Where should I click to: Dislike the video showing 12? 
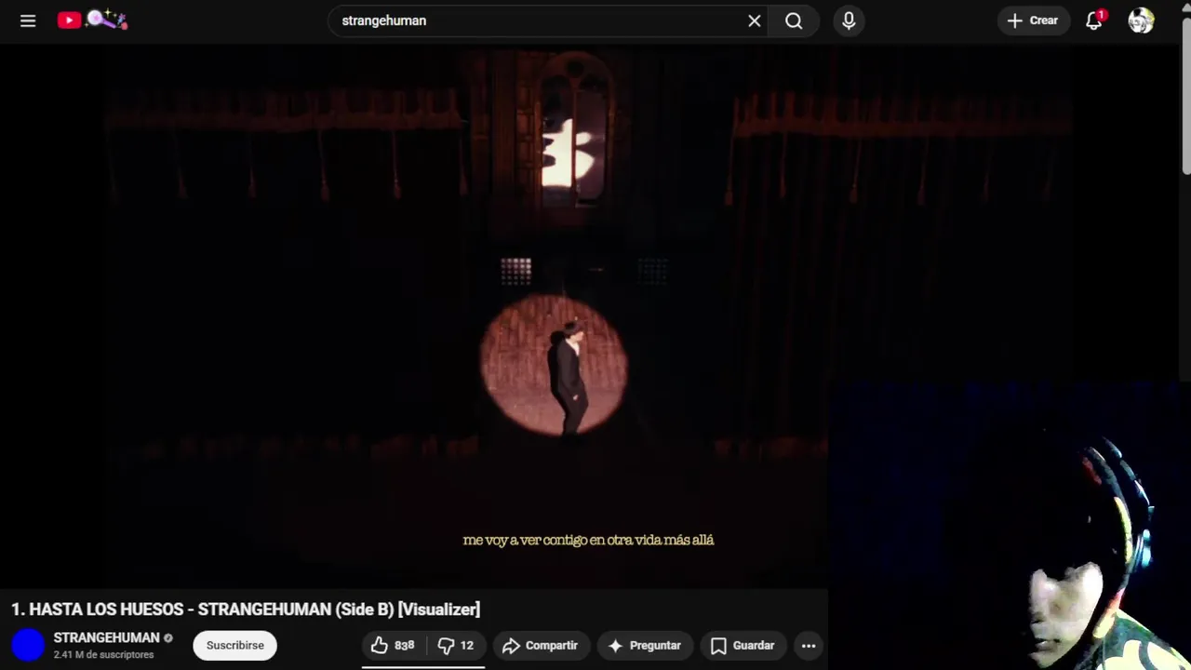pos(456,645)
